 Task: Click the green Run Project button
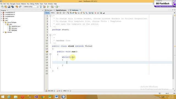[48, 7]
